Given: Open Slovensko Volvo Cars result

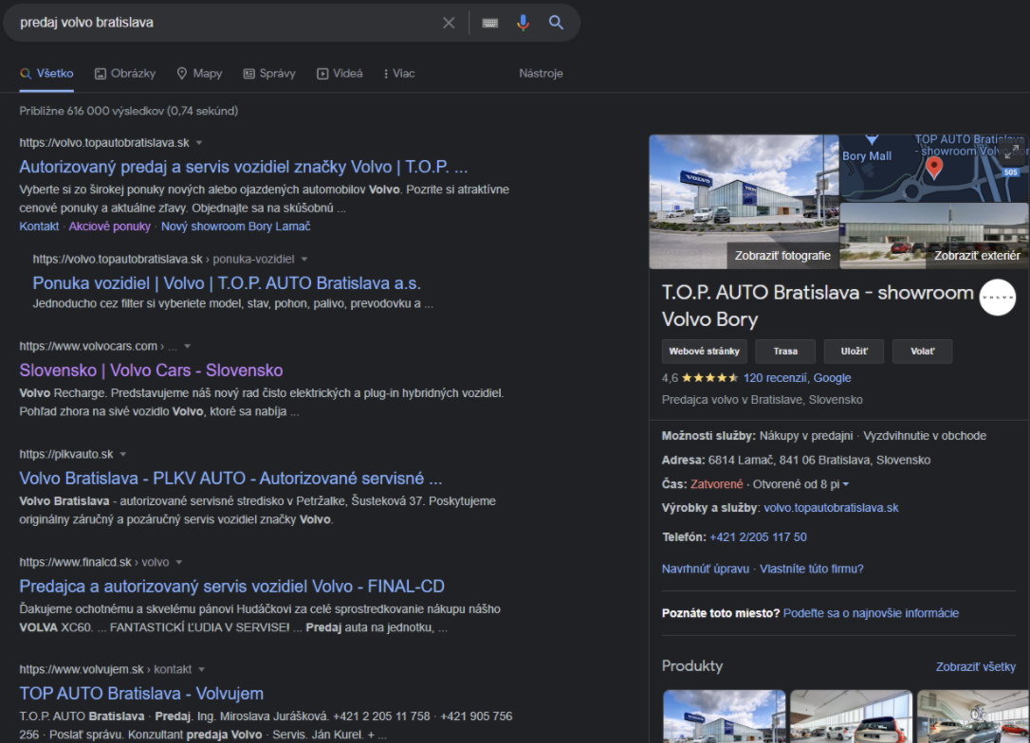Looking at the screenshot, I should [151, 371].
